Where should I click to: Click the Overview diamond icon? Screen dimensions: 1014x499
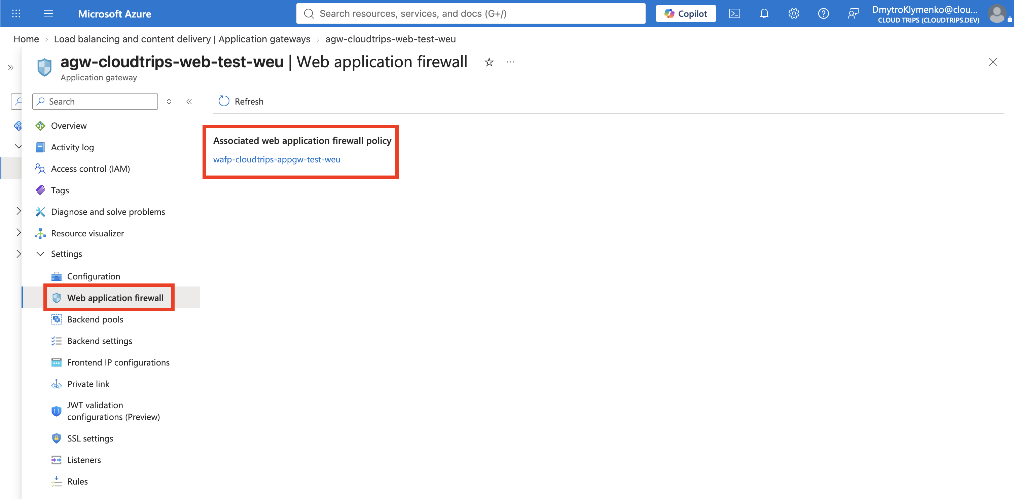pos(40,125)
